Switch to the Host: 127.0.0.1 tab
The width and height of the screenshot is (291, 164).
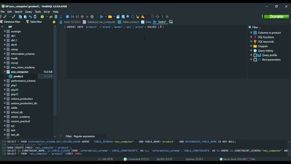(70, 22)
